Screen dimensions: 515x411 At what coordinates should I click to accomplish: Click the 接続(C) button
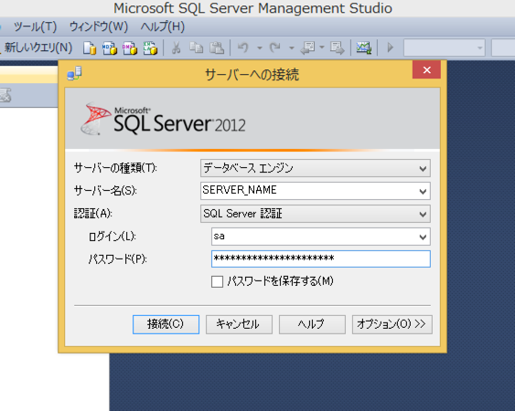[166, 324]
